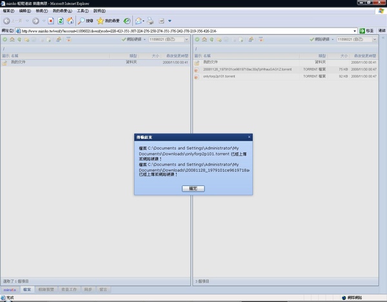Click left pane green up-level icon
The image size is (387, 302).
point(19,39)
